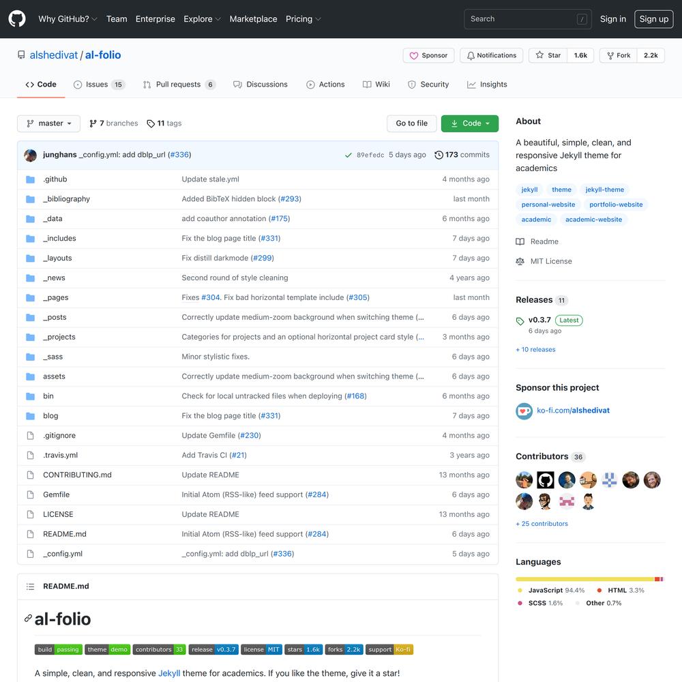Viewport: 682px width, 682px height.
Task: Open the green Code download dropdown
Action: tap(469, 123)
